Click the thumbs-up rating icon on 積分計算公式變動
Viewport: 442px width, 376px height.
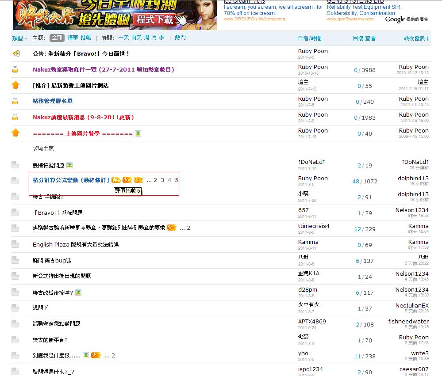coord(138,180)
